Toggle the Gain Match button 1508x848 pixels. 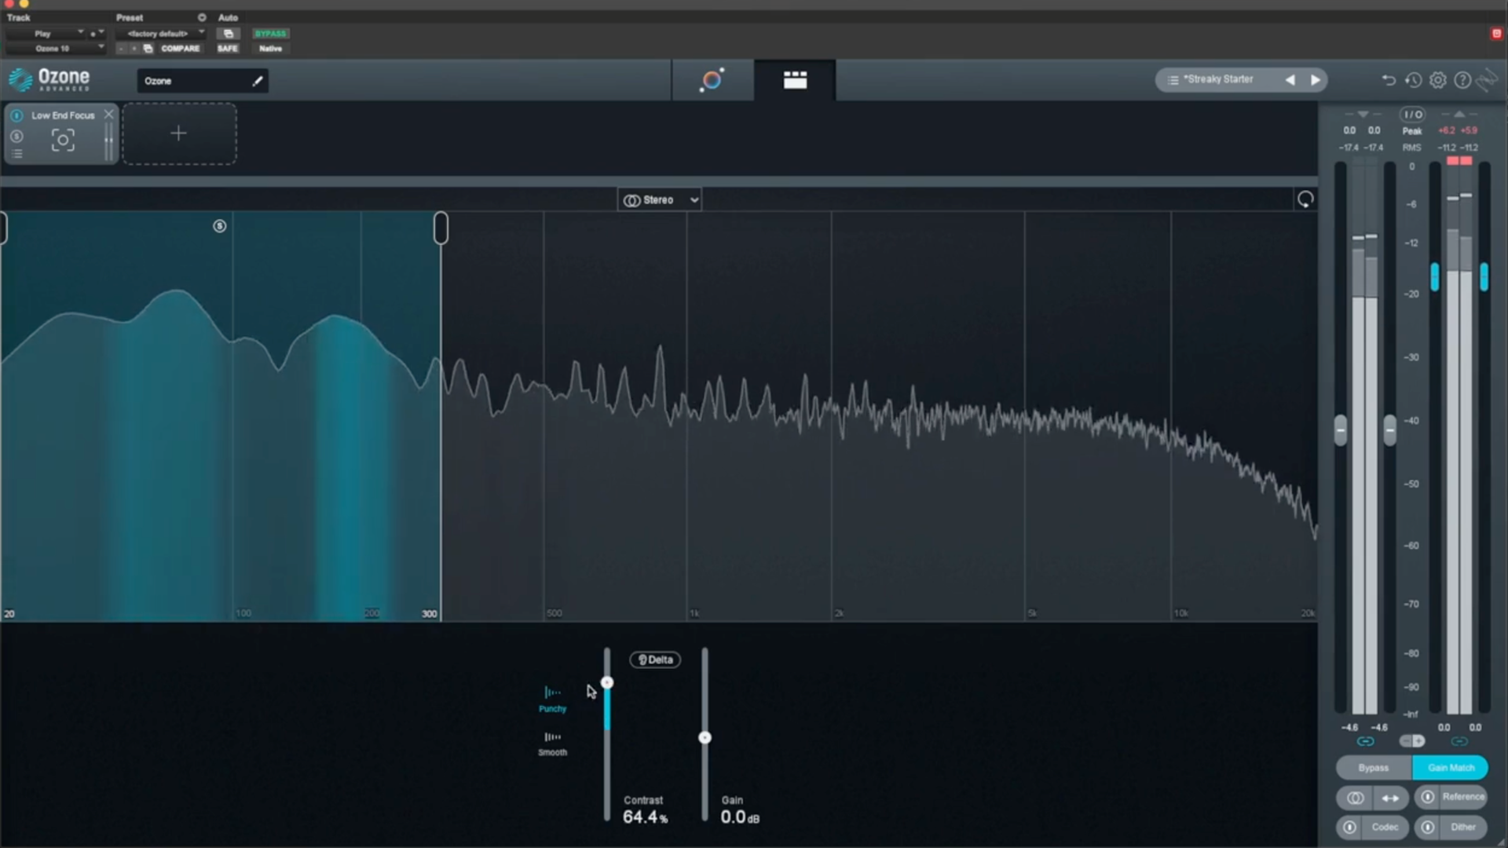[x=1450, y=767]
